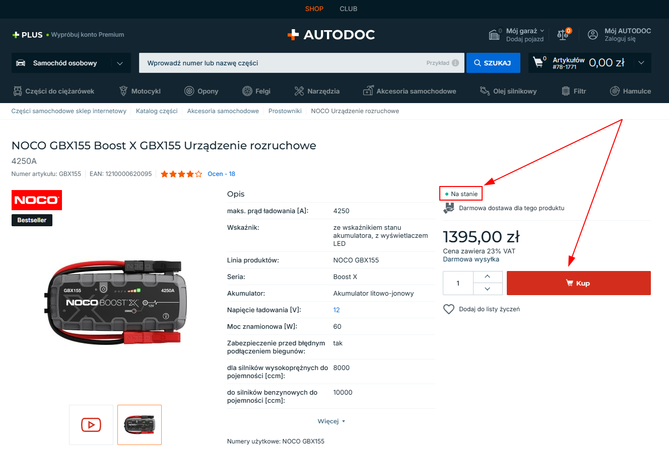The height and width of the screenshot is (452, 669).
Task: Click the Opony tire icon
Action: pos(189,91)
